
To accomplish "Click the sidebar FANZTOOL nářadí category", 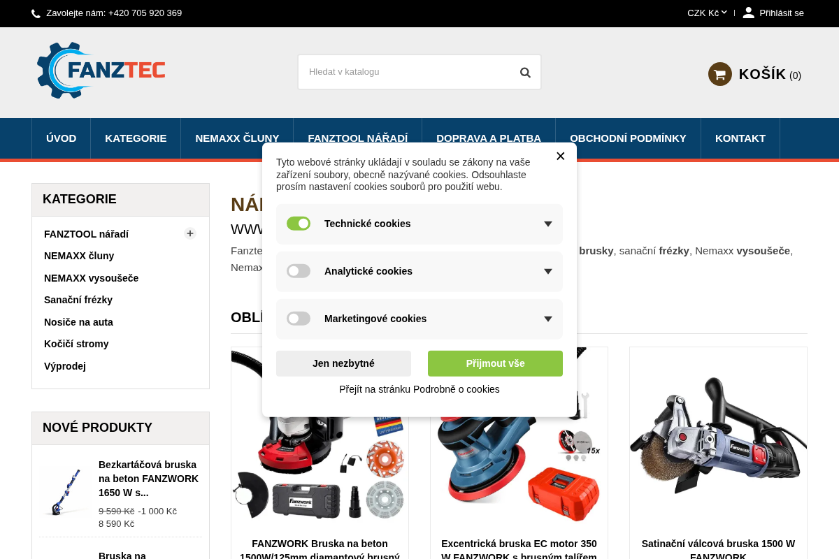I will [x=86, y=234].
